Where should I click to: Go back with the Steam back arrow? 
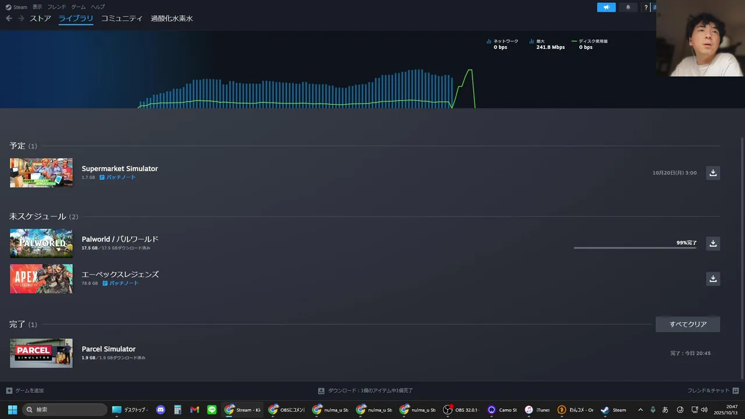tap(9, 19)
